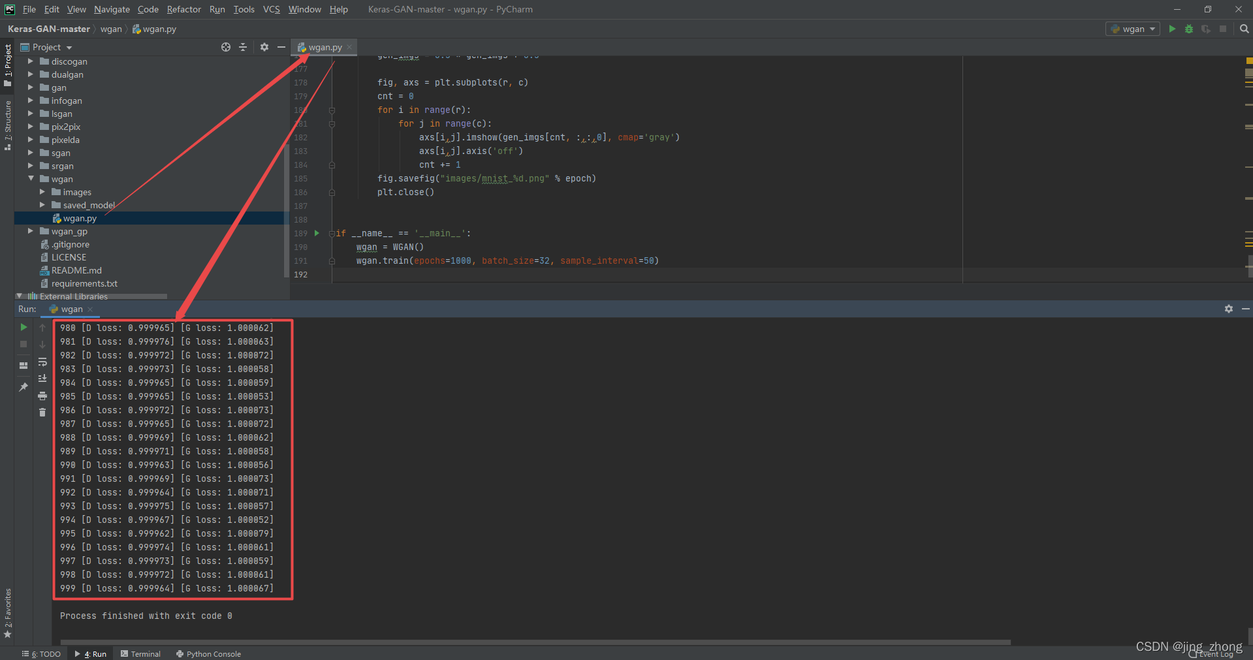
Task: Stop process button in top toolbar
Action: [x=1223, y=29]
